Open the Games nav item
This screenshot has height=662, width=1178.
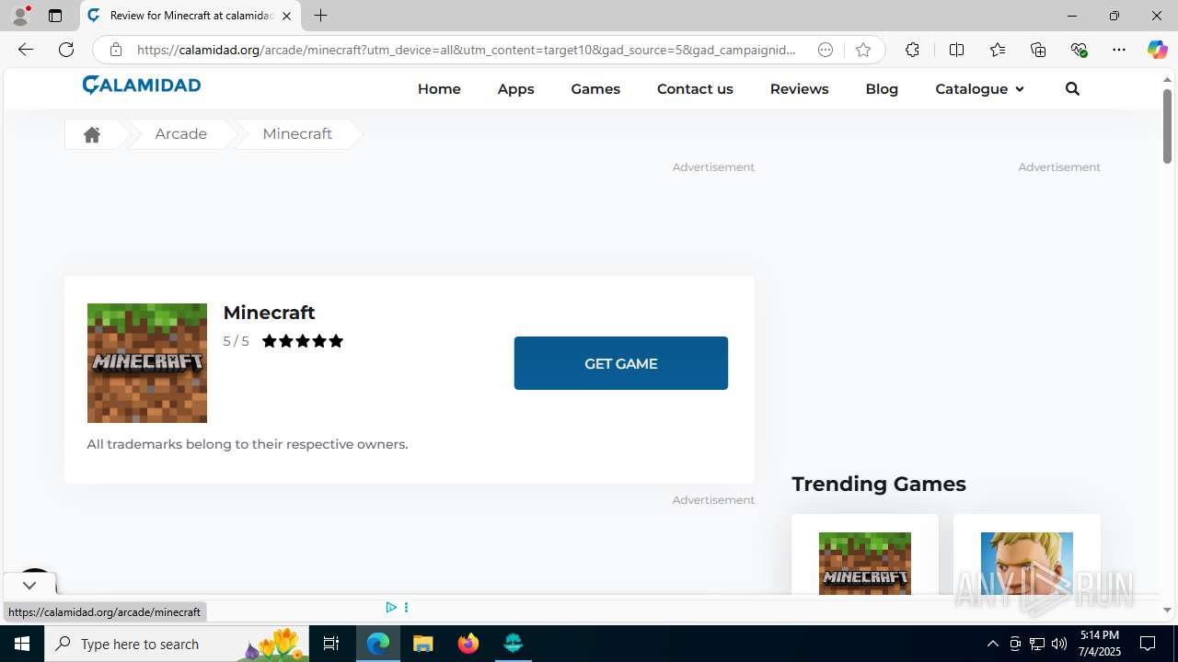click(595, 89)
